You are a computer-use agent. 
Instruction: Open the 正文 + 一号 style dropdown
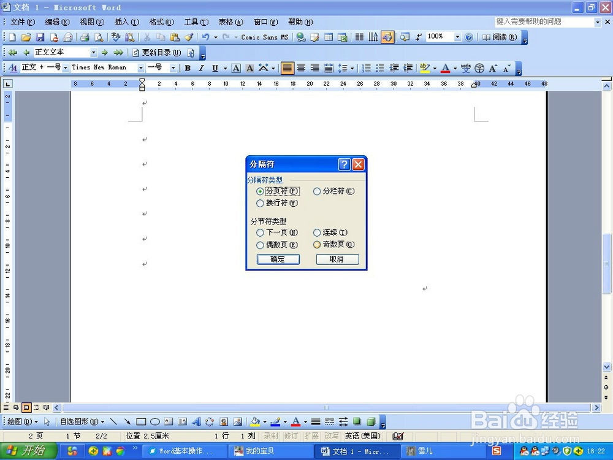[66, 68]
